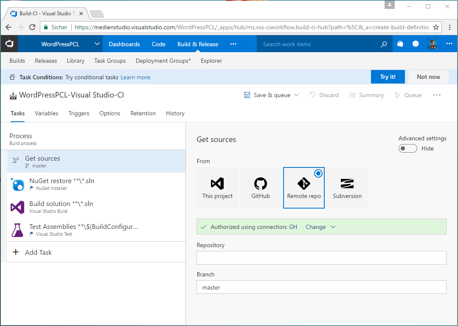Expand the WordPressPCL project dropdown

(97, 44)
